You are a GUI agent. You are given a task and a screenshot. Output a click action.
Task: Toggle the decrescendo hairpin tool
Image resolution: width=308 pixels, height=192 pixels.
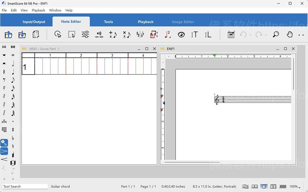pyautogui.click(x=4, y=151)
